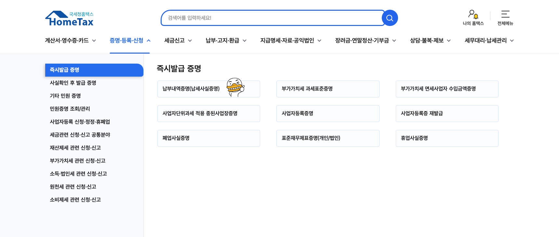Screen dimensions: 559x237
Task: Open 세무대리·납세관리 menu
Action: pos(486,41)
